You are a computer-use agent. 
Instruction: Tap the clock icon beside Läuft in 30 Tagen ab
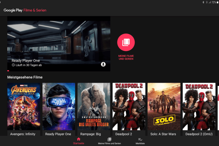[x=13, y=65]
